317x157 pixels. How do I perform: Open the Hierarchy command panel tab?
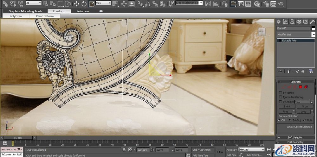pos(292,22)
